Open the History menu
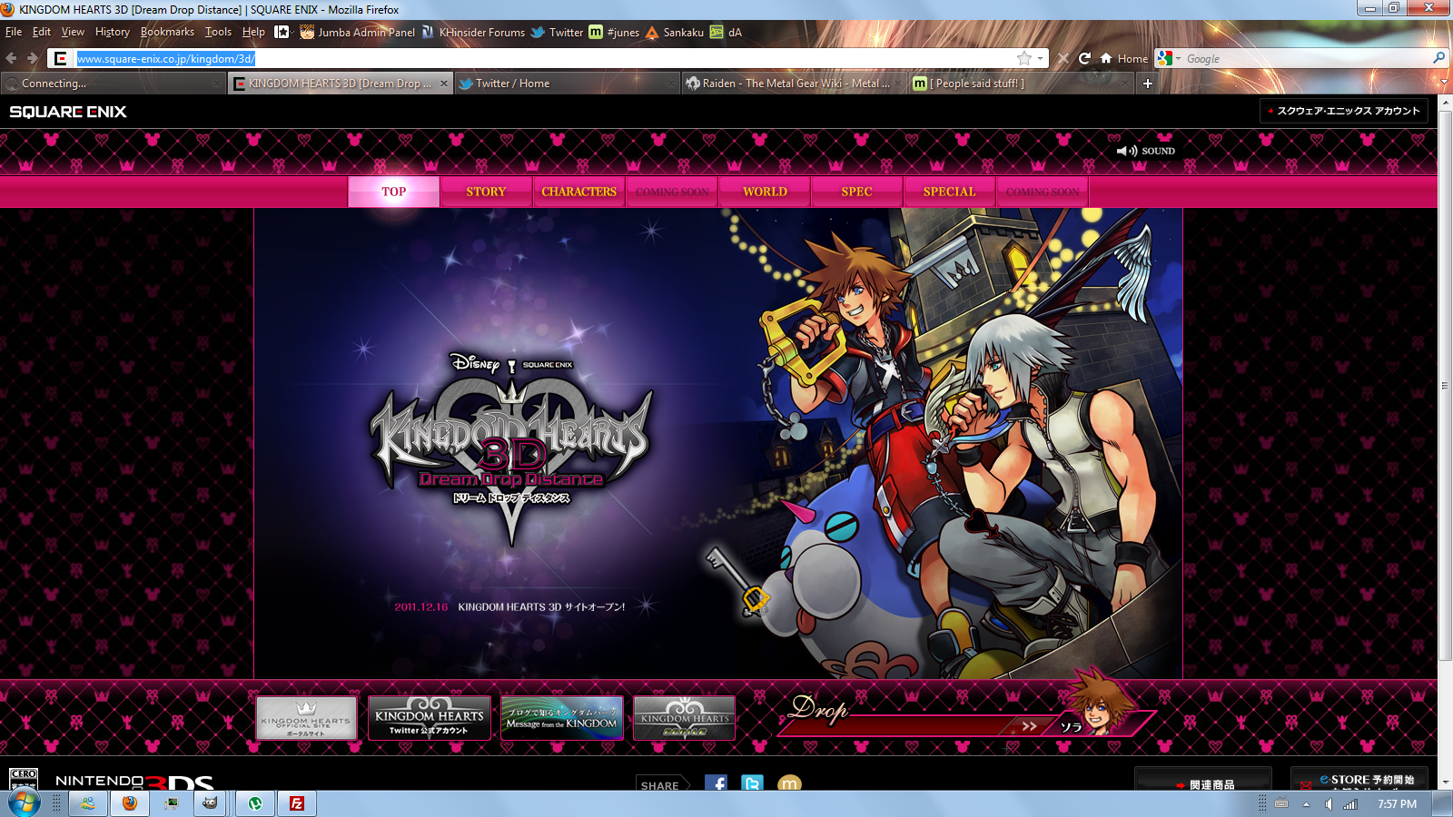 click(113, 32)
